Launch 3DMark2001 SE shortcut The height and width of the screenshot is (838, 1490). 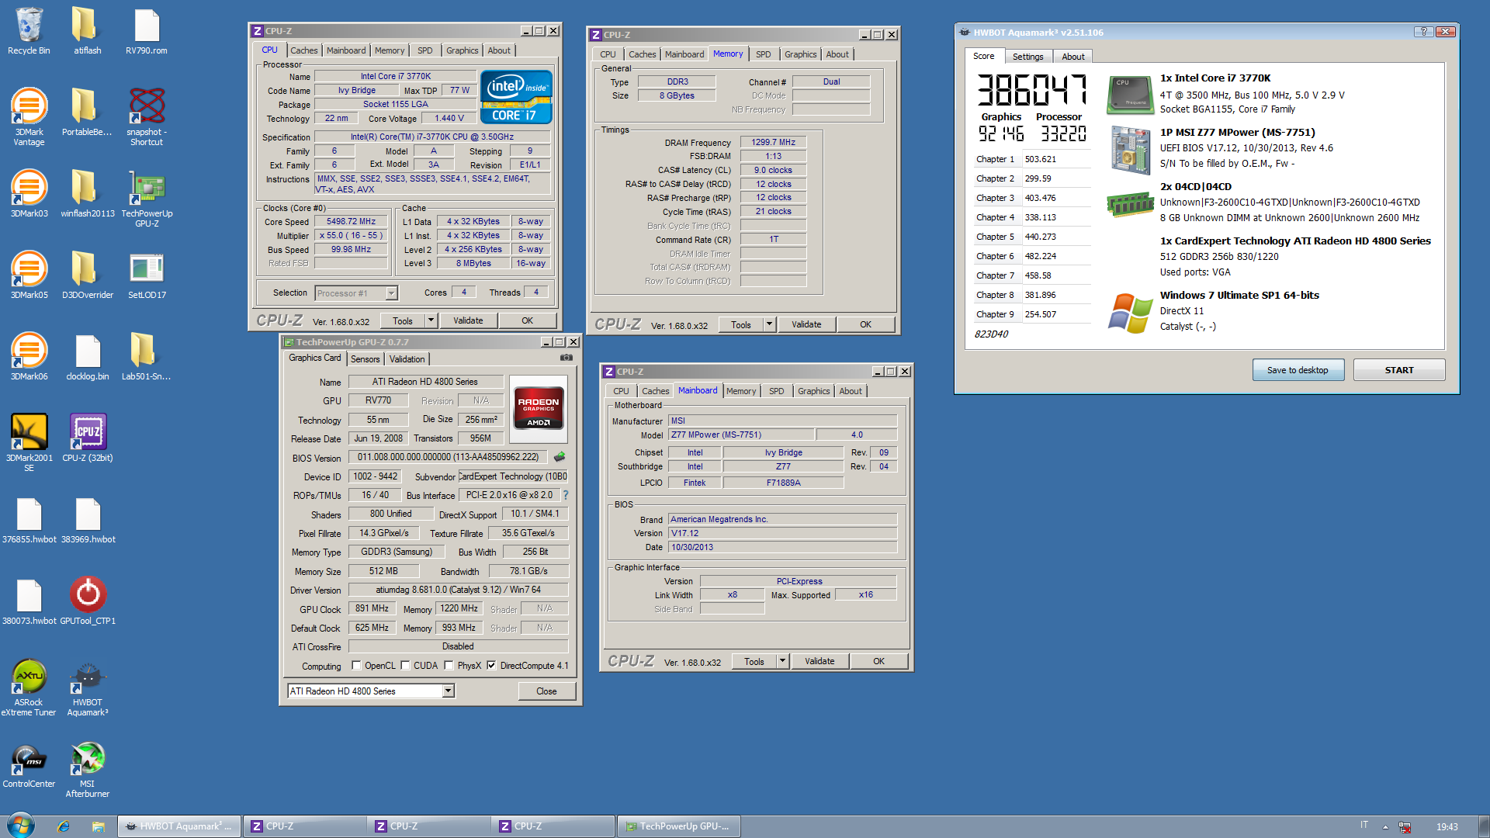(29, 442)
